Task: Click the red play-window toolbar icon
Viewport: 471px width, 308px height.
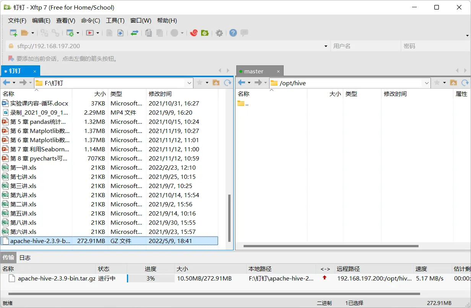Action: point(90,33)
